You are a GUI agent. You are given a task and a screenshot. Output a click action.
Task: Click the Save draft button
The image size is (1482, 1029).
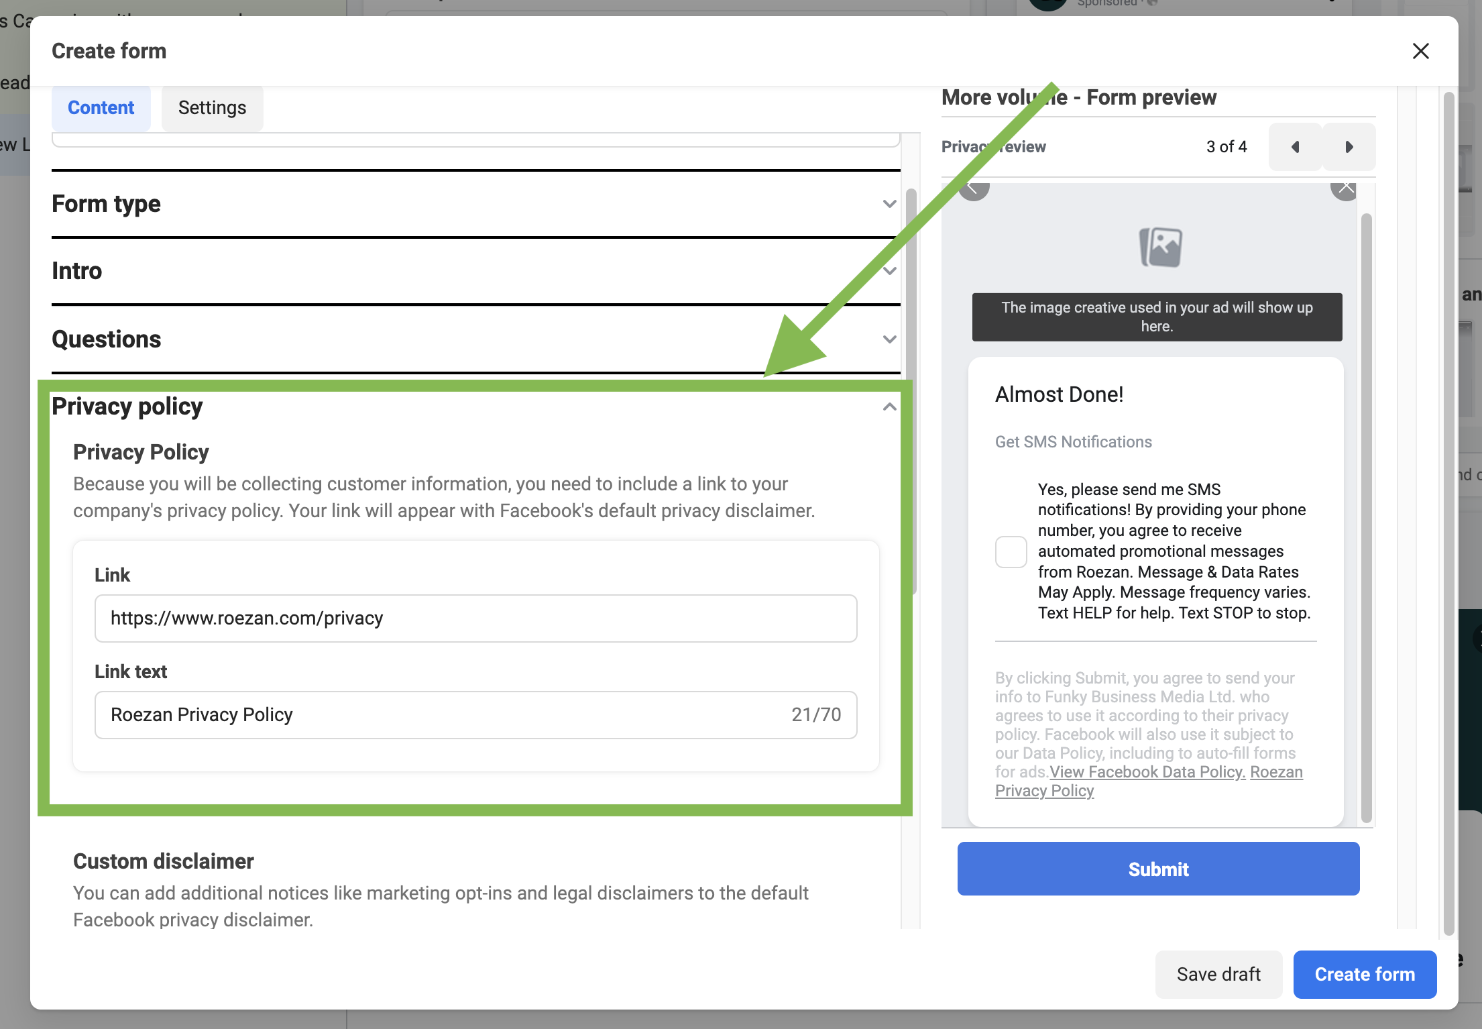click(1218, 974)
